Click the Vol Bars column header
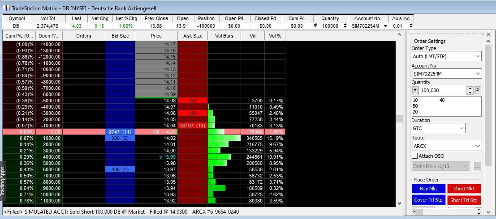The height and width of the screenshot is (219, 496). (x=224, y=36)
